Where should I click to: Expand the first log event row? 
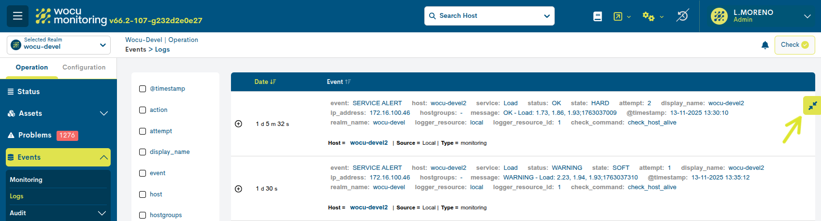click(238, 124)
